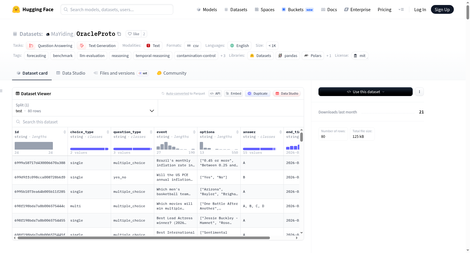Click the pandas library tag
Viewport: 470px width, 253px height.
point(288,56)
